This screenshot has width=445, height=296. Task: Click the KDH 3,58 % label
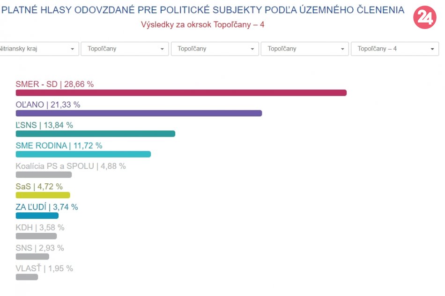pyautogui.click(x=40, y=228)
